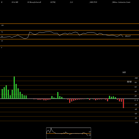The width and height of the screenshot is (139, 139).
Task: Click the end point of the RSI line
Action: click(123, 37)
